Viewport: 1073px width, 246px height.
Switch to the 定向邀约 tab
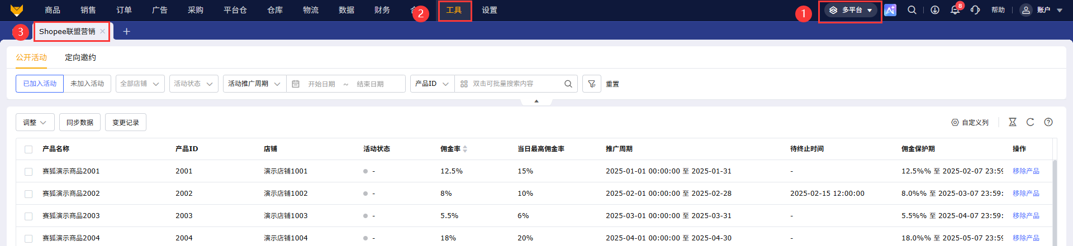(x=80, y=57)
